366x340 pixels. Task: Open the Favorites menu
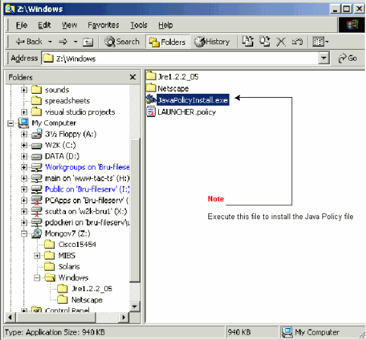pos(103,25)
